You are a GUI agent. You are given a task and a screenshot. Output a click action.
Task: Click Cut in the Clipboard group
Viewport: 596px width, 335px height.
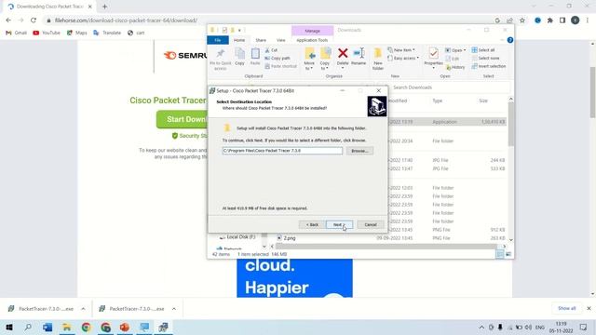271,50
